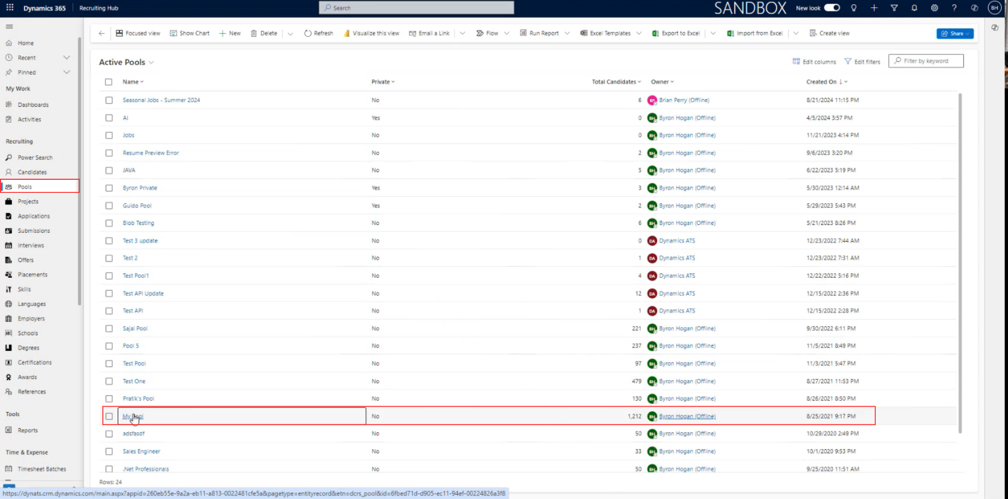Screen dimensions: 1008x499
Task: Open Projects in sidebar
Action: click(x=28, y=201)
